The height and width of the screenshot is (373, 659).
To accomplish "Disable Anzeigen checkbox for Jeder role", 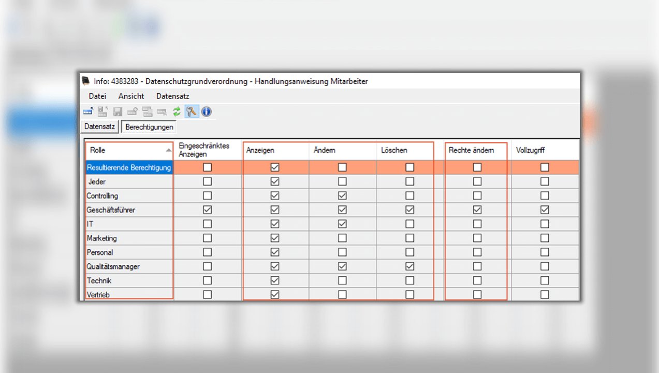I will click(275, 182).
